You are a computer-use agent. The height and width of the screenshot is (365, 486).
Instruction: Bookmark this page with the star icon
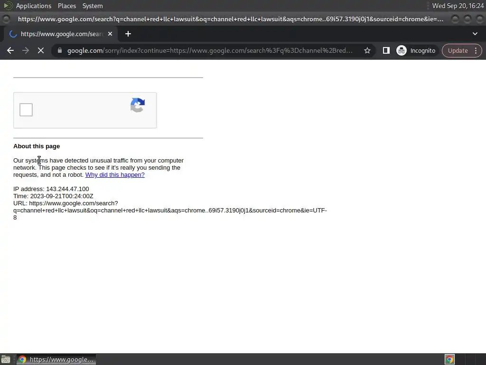(x=367, y=50)
